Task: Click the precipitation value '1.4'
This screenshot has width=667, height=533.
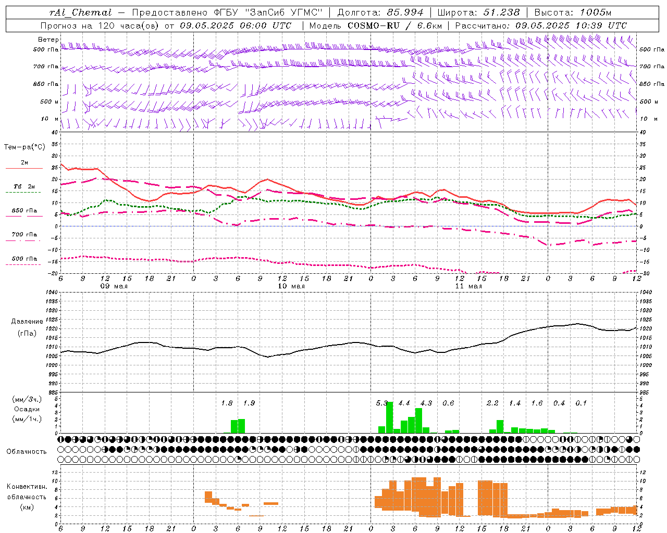Action: pyautogui.click(x=515, y=403)
